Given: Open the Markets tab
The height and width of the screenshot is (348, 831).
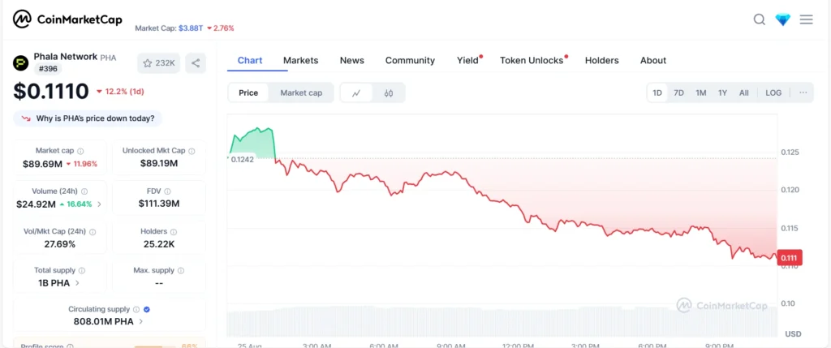Looking at the screenshot, I should coord(300,60).
